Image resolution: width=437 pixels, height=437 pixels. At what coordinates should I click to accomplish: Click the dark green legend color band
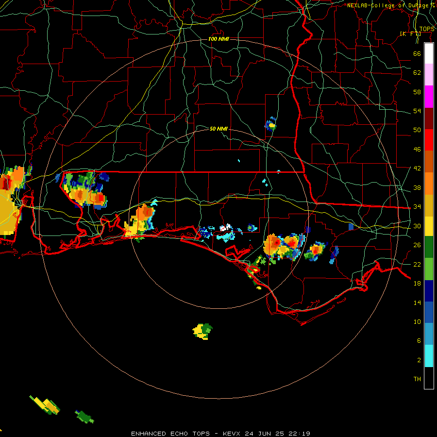[429, 247]
